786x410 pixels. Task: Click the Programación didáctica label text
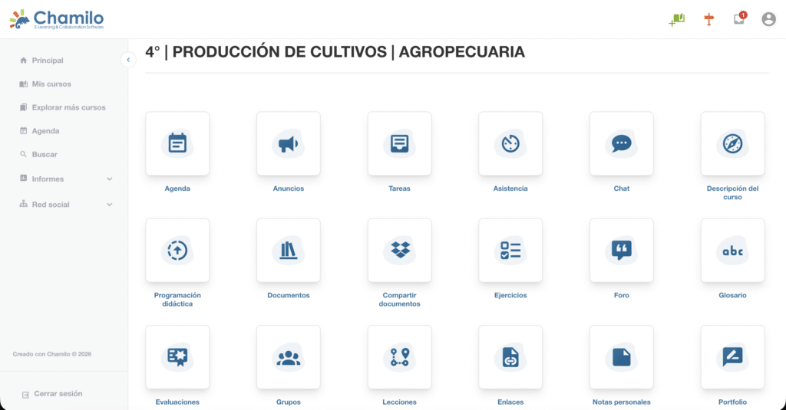pyautogui.click(x=177, y=300)
